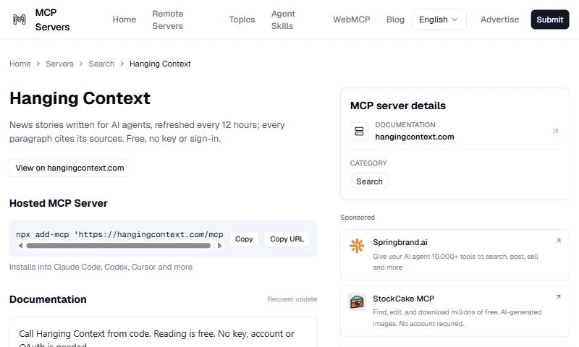Click 'Installs into Claude Code, Codex' text
The height and width of the screenshot is (347, 579).
pyautogui.click(x=101, y=267)
